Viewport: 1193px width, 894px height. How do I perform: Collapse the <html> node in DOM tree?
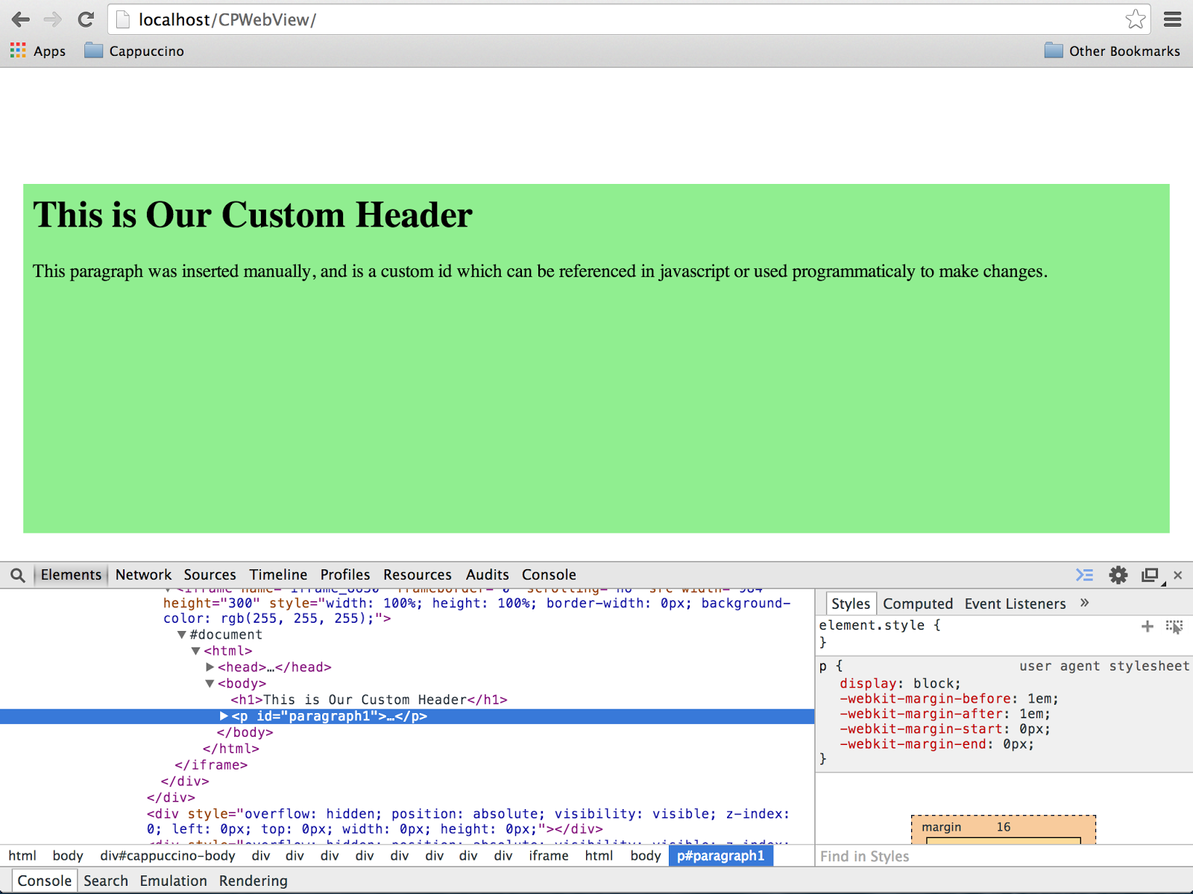195,651
